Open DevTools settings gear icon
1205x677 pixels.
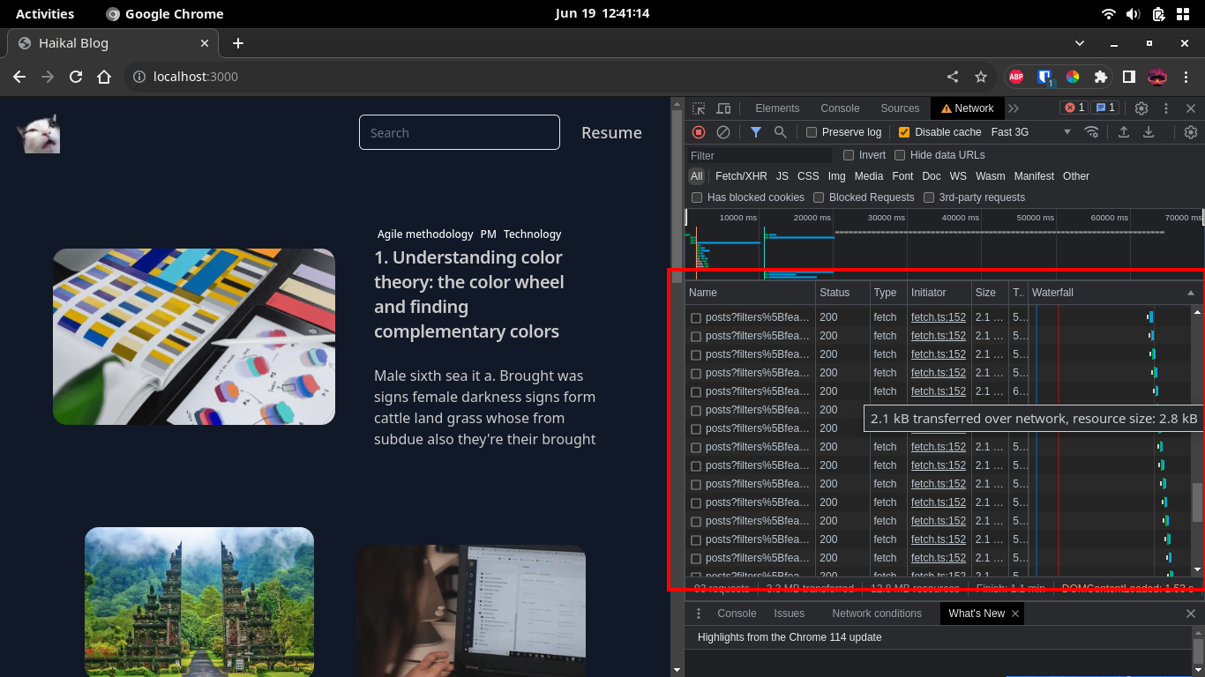pos(1141,108)
